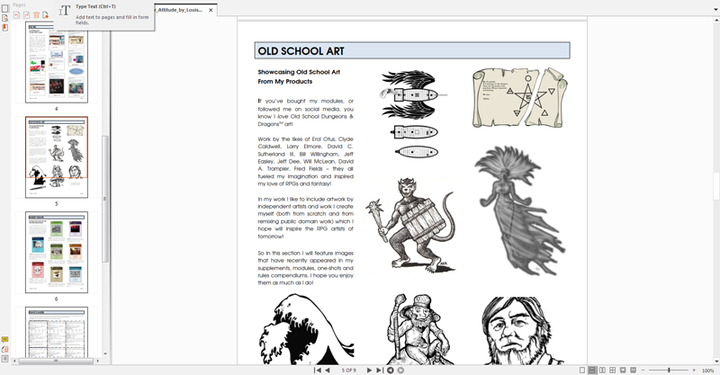
Task: Click the zoom slider in status bar
Action: pos(668,370)
